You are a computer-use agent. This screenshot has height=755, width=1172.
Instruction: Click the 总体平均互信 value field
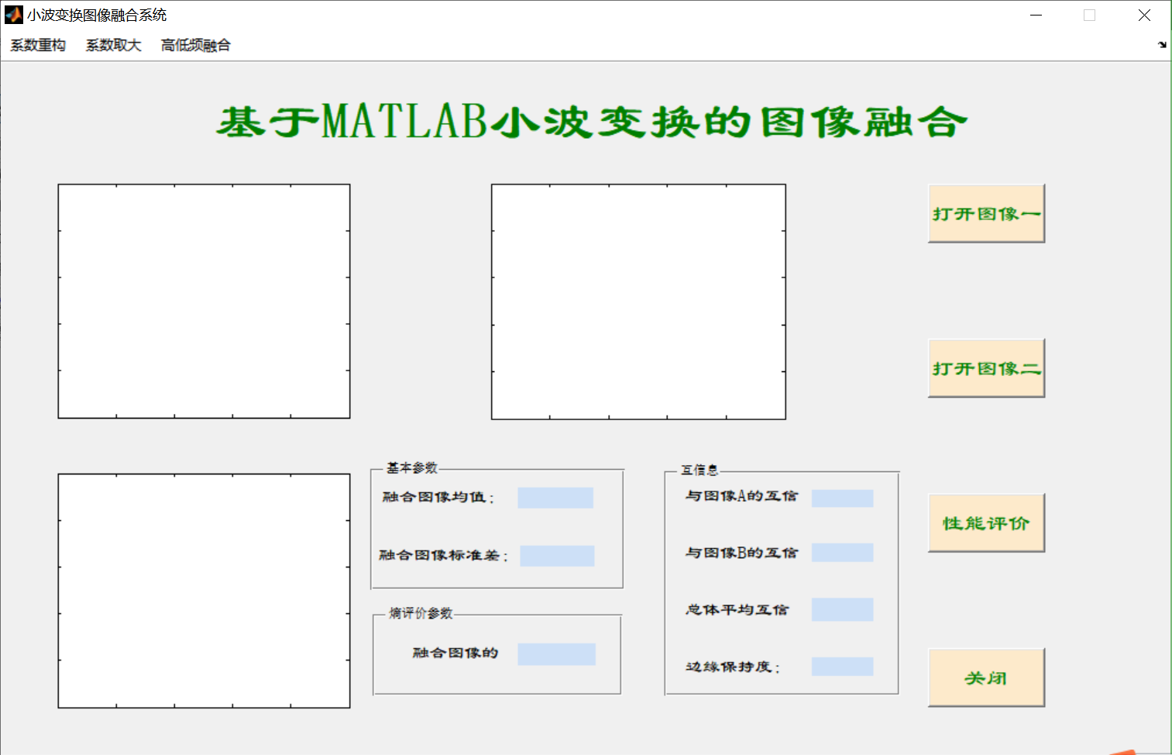tap(841, 609)
